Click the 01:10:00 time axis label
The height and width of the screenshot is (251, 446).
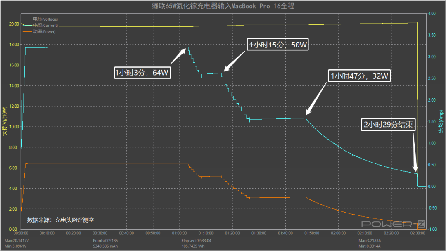[x=206, y=233]
